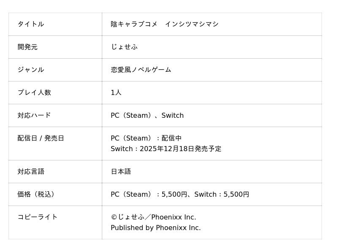Select the player count 1人
The height and width of the screenshot is (252, 338).
pos(116,92)
